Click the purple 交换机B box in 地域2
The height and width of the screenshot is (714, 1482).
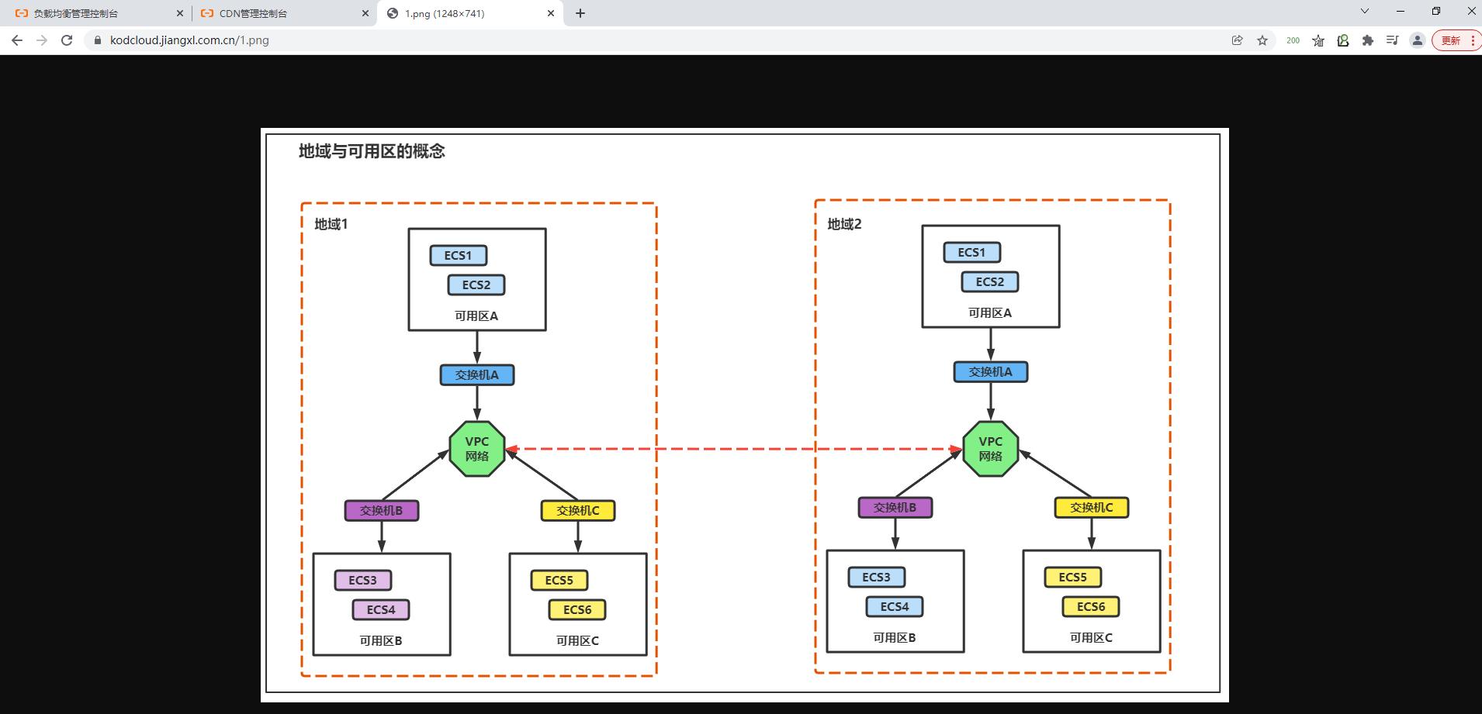pyautogui.click(x=895, y=507)
